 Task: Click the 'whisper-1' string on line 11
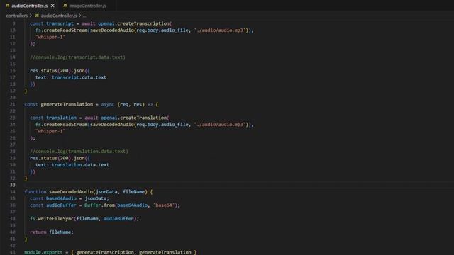pyautogui.click(x=50, y=37)
